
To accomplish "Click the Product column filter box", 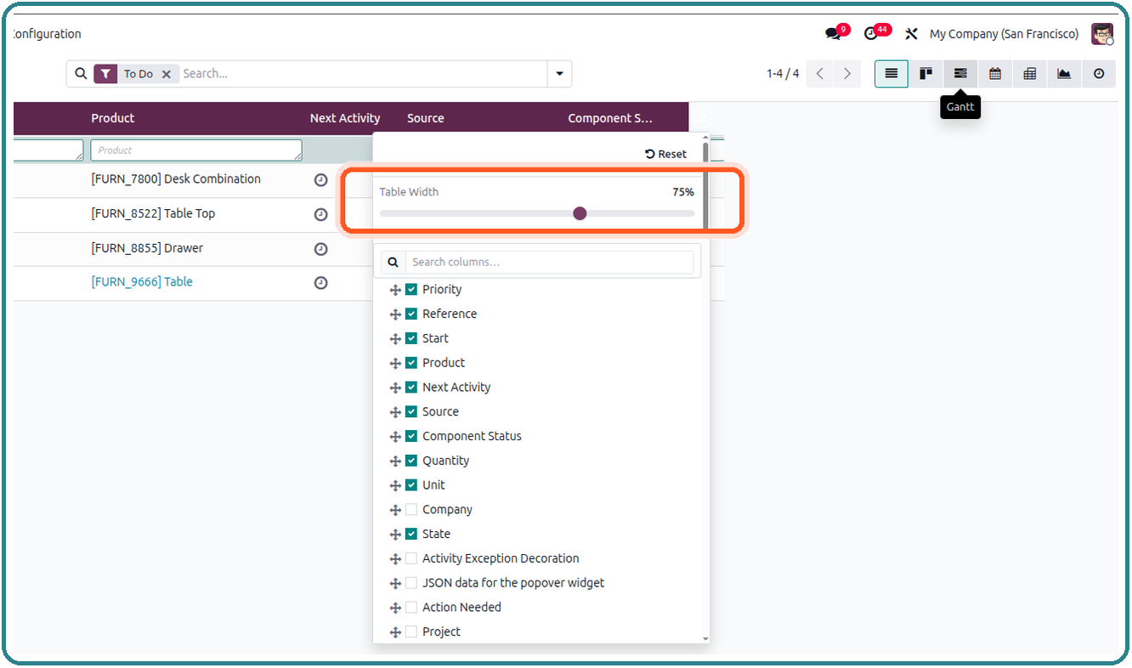I will [x=196, y=150].
